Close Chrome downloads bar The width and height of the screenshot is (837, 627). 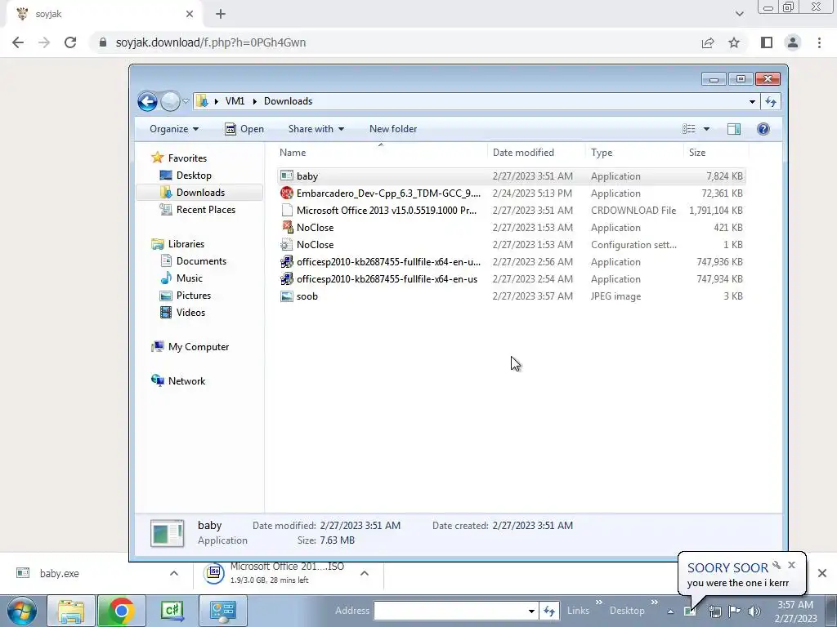[x=822, y=574]
